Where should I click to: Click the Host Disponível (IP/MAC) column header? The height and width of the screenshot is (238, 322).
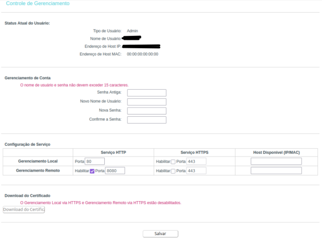pyautogui.click(x=276, y=152)
